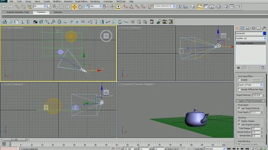The height and width of the screenshot is (150, 268).
Task: Click the Graphite Modeling Tools tab
Action: click(18, 12)
